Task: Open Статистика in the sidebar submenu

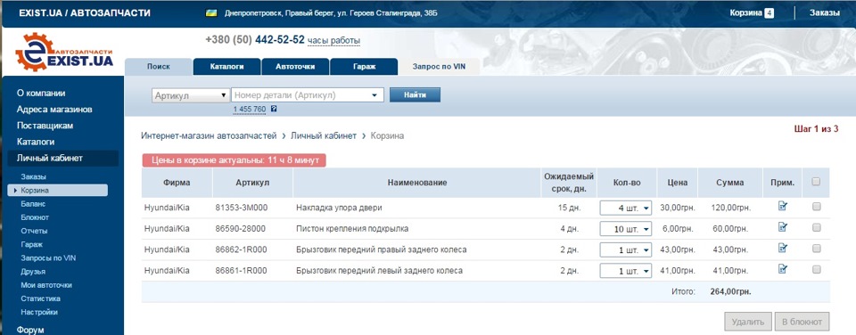Action: click(40, 298)
